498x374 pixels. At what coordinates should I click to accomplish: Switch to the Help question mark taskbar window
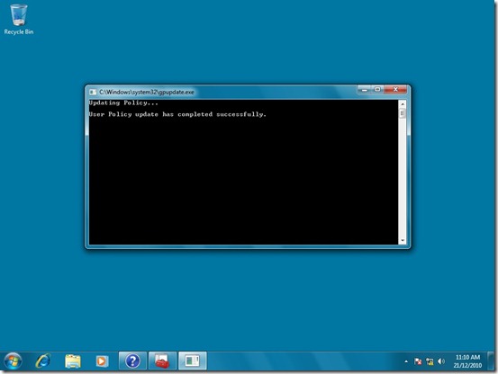pos(132,361)
